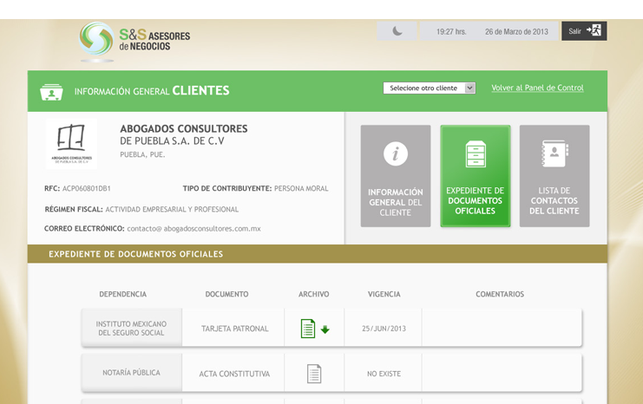This screenshot has width=643, height=404.
Task: Open Información General del Cliente tile
Action: pos(396,176)
